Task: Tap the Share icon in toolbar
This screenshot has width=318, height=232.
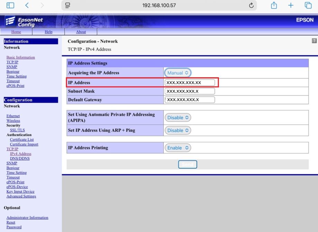Action: [x=274, y=5]
